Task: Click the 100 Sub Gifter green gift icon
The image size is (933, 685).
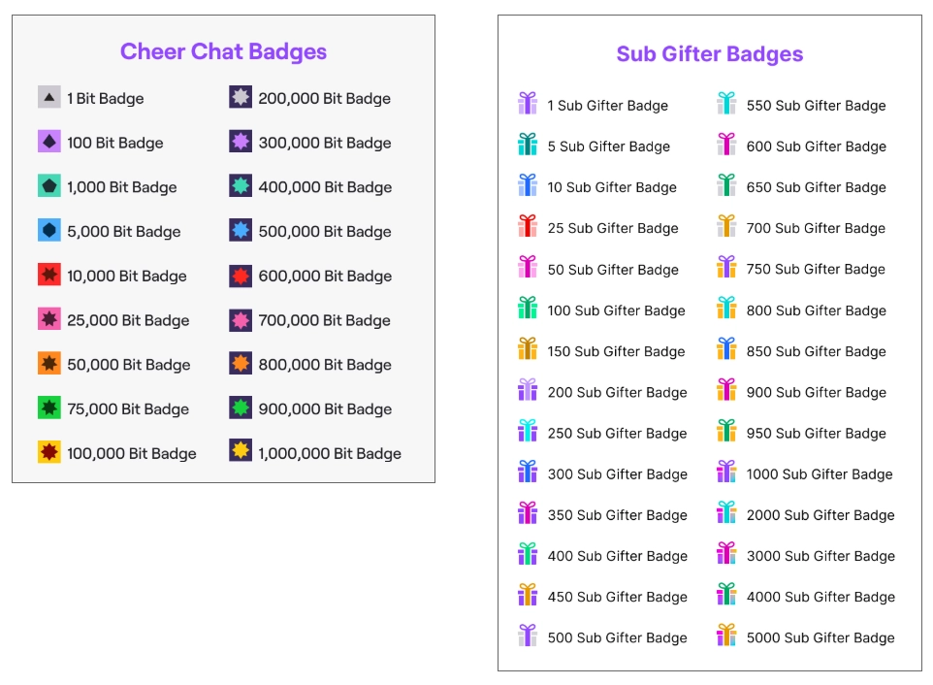Action: 528,310
